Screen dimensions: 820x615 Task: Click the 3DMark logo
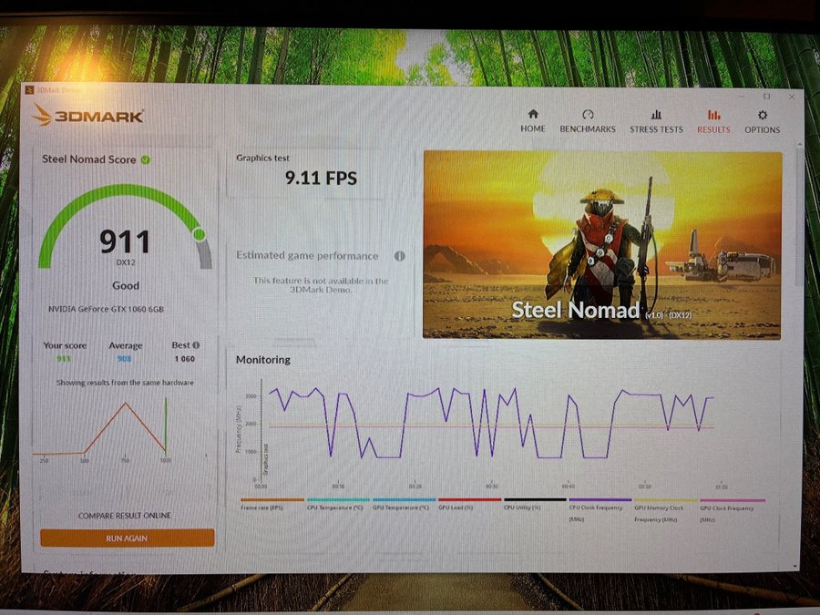click(x=87, y=115)
